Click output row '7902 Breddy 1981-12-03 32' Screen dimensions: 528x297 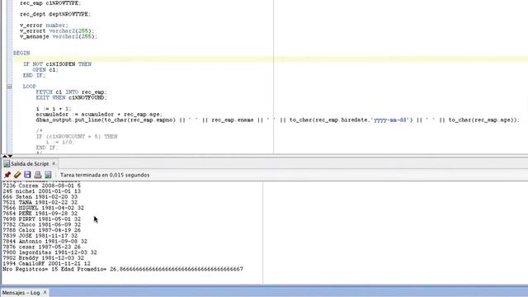tap(44, 258)
